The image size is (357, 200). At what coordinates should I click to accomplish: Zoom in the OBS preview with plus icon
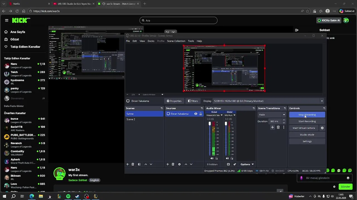click(x=139, y=94)
